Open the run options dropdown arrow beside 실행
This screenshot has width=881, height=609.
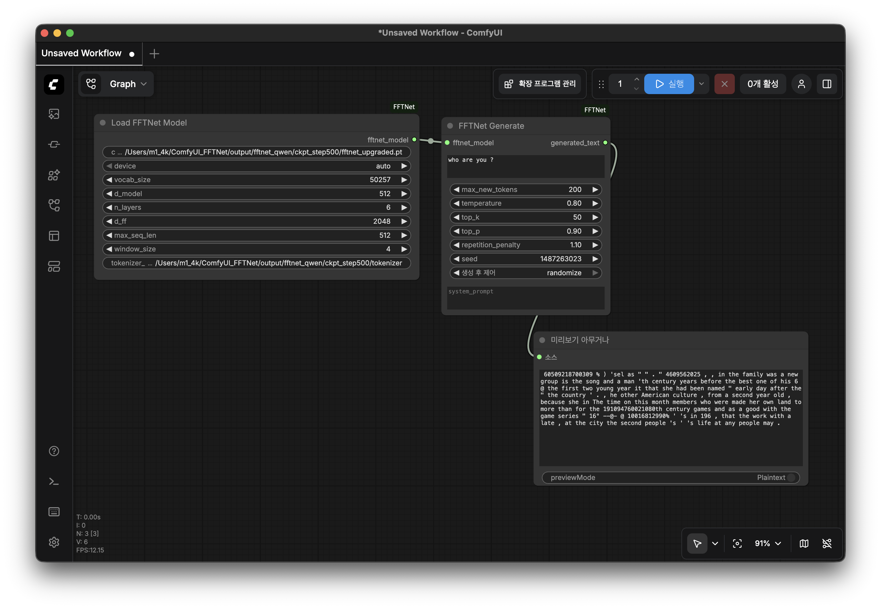[701, 84]
